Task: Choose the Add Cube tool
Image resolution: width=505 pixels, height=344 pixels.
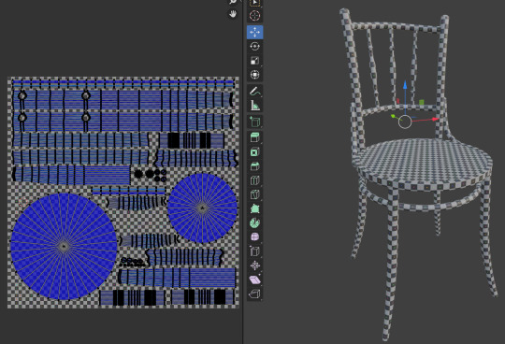Action: tap(254, 122)
